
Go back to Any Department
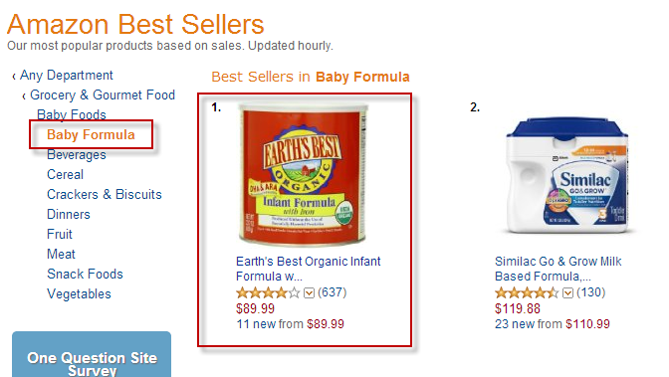pos(66,76)
